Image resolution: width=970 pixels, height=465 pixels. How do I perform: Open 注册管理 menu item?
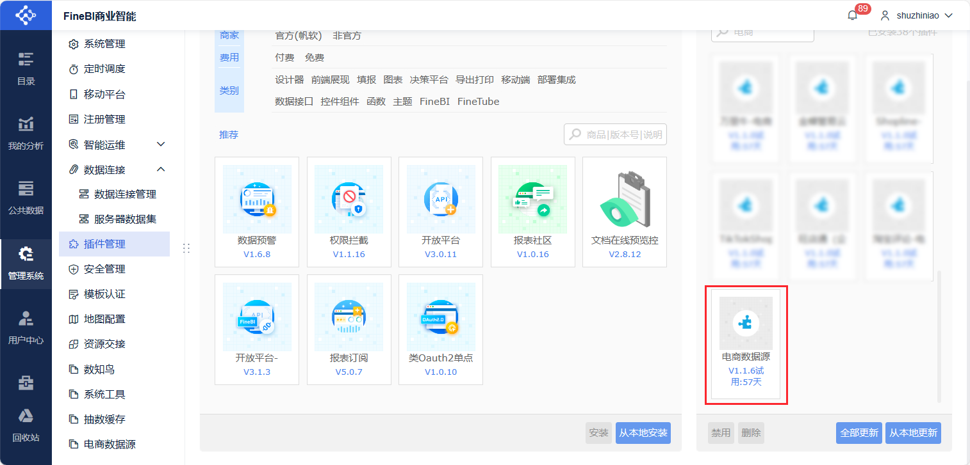coord(114,120)
